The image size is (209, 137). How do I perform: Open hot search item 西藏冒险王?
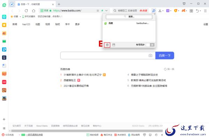(70, 80)
